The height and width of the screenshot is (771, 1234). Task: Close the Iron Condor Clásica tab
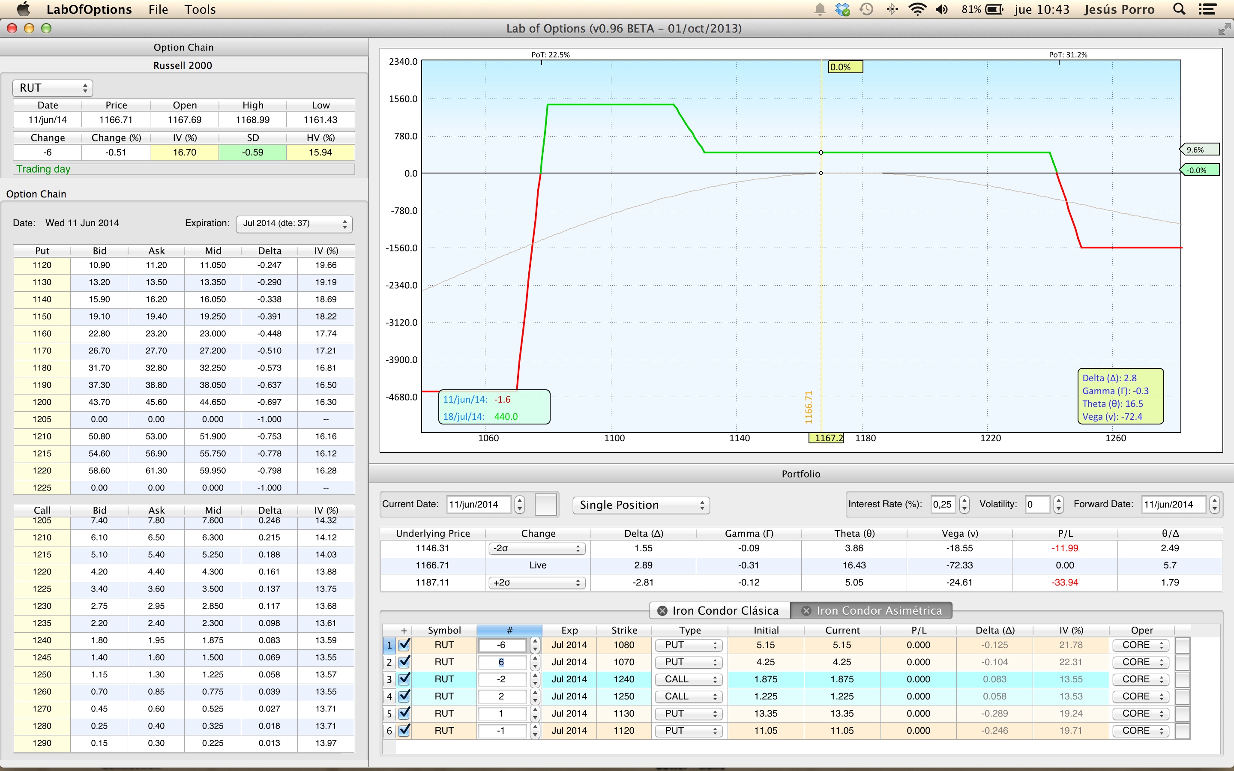tap(662, 610)
